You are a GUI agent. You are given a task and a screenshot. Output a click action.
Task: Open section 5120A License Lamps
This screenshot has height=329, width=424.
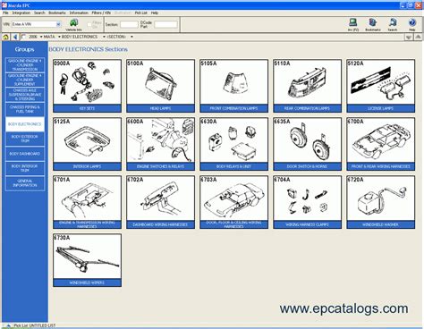[x=381, y=86]
